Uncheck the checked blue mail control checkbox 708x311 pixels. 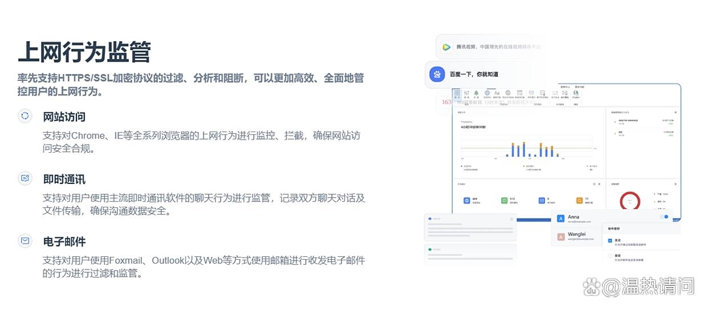(x=610, y=241)
